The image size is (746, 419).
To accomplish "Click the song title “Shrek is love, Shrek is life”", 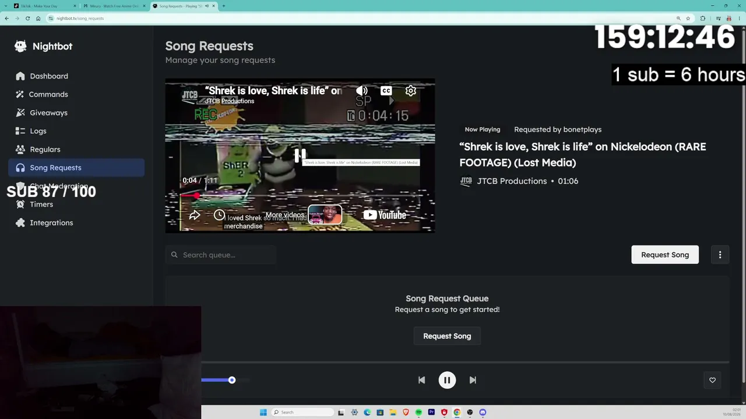I will [x=583, y=154].
